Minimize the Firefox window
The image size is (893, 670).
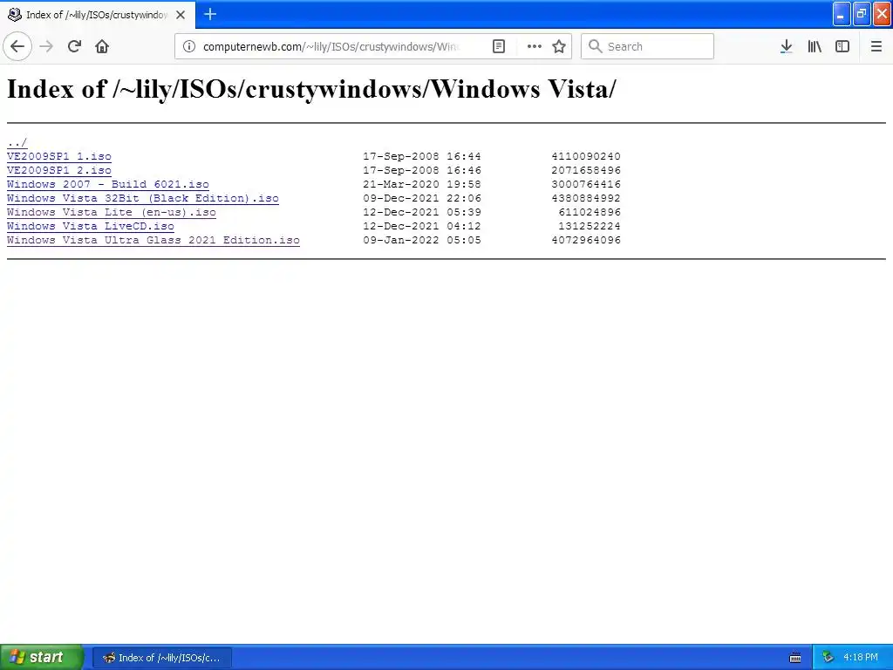pyautogui.click(x=842, y=14)
